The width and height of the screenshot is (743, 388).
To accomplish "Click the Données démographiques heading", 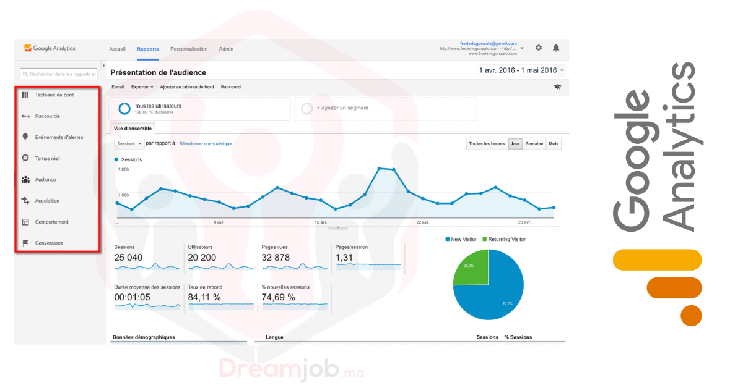I will click(x=144, y=337).
